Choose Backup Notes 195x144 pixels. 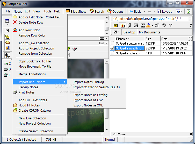coord(40,87)
